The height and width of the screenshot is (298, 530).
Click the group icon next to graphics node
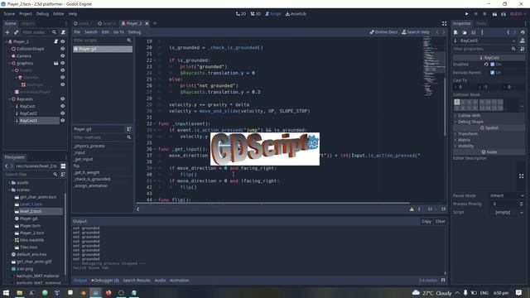pyautogui.click(x=55, y=63)
